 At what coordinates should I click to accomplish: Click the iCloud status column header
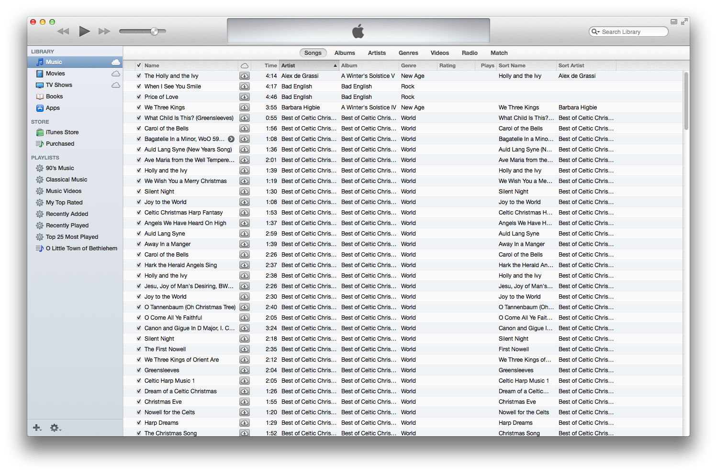point(245,65)
